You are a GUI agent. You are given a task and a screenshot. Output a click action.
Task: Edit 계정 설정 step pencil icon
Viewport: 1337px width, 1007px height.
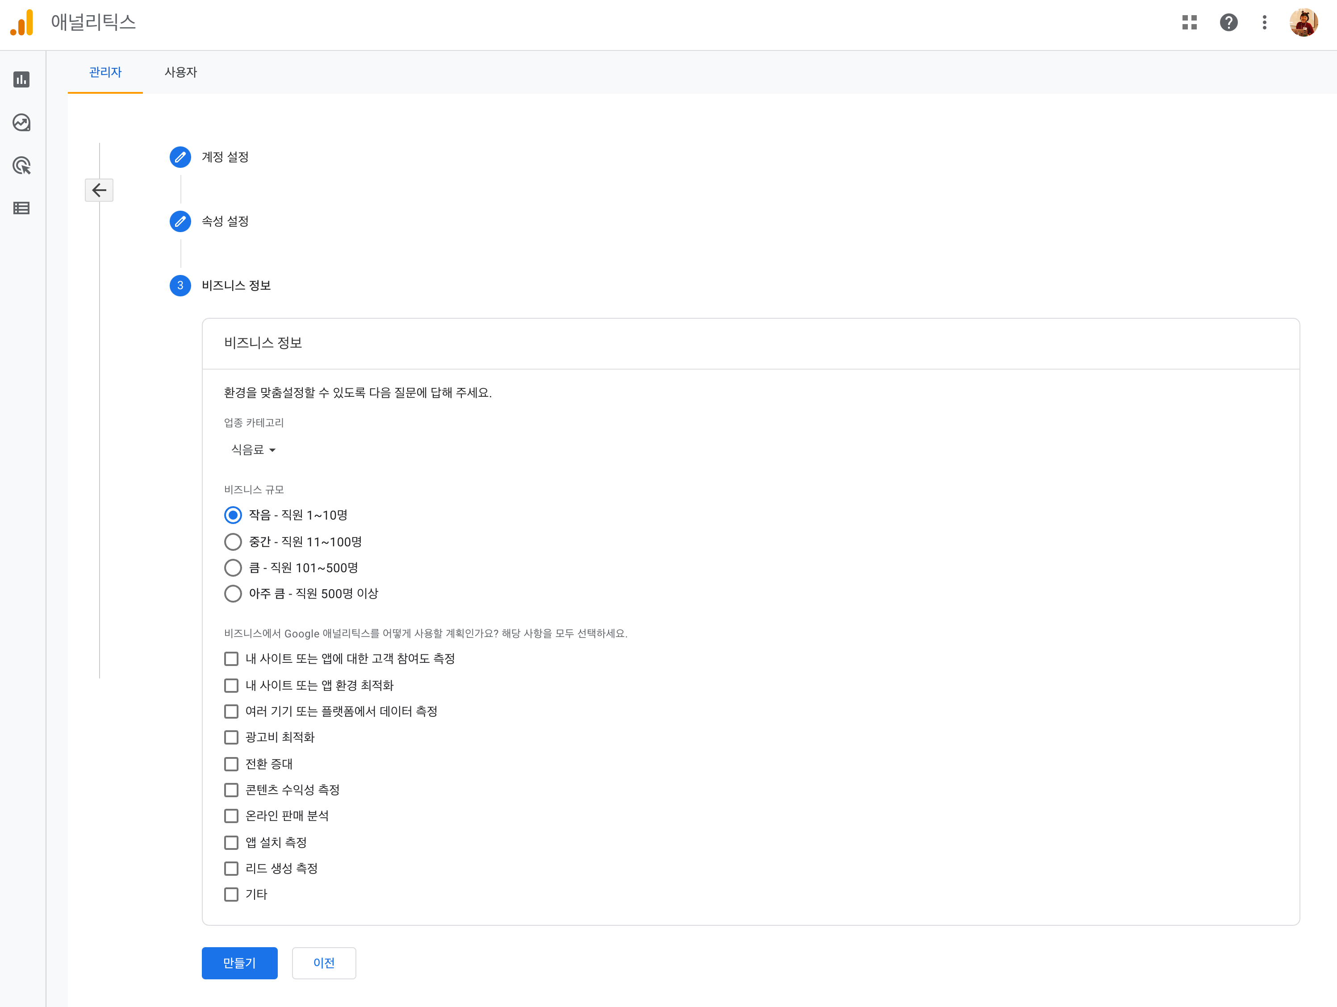180,157
